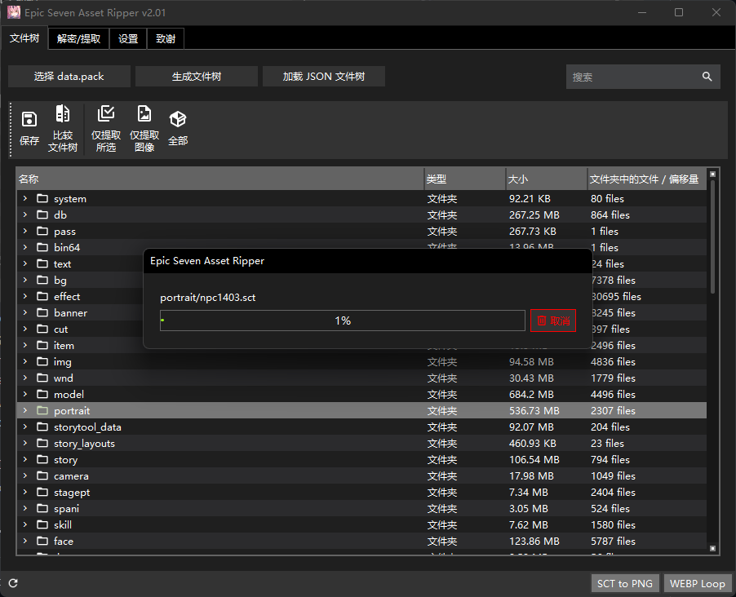The image size is (736, 597).
Task: Click the 比较文件树 compare icon
Action: point(63,113)
